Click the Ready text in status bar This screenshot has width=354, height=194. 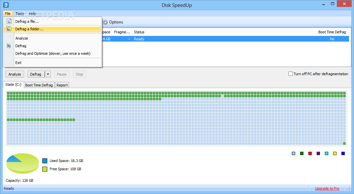tap(9, 188)
